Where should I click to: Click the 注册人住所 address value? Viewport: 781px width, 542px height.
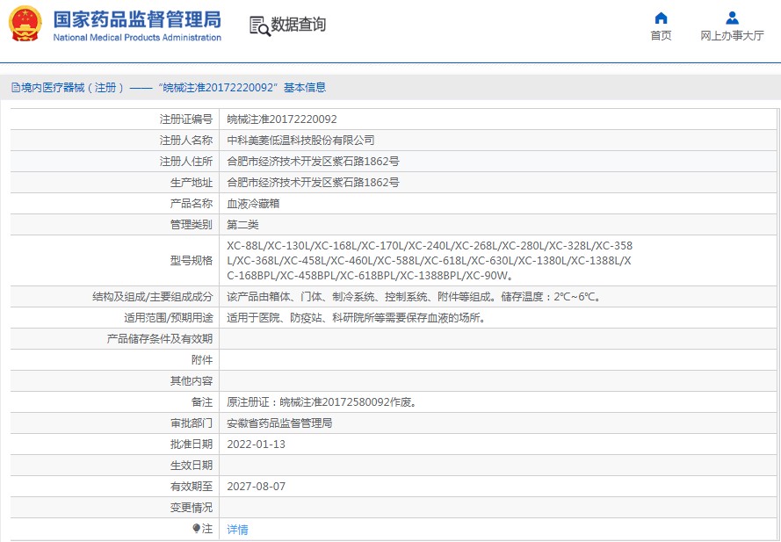tap(313, 162)
